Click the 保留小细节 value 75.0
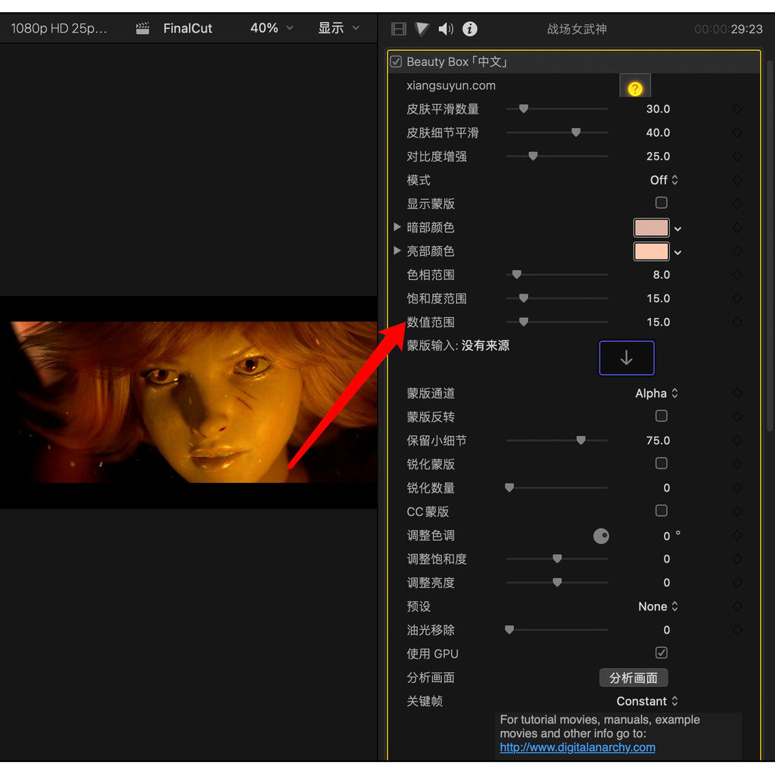The image size is (775, 775). coord(658,440)
